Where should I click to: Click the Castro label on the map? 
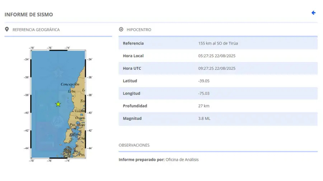pos(75,134)
